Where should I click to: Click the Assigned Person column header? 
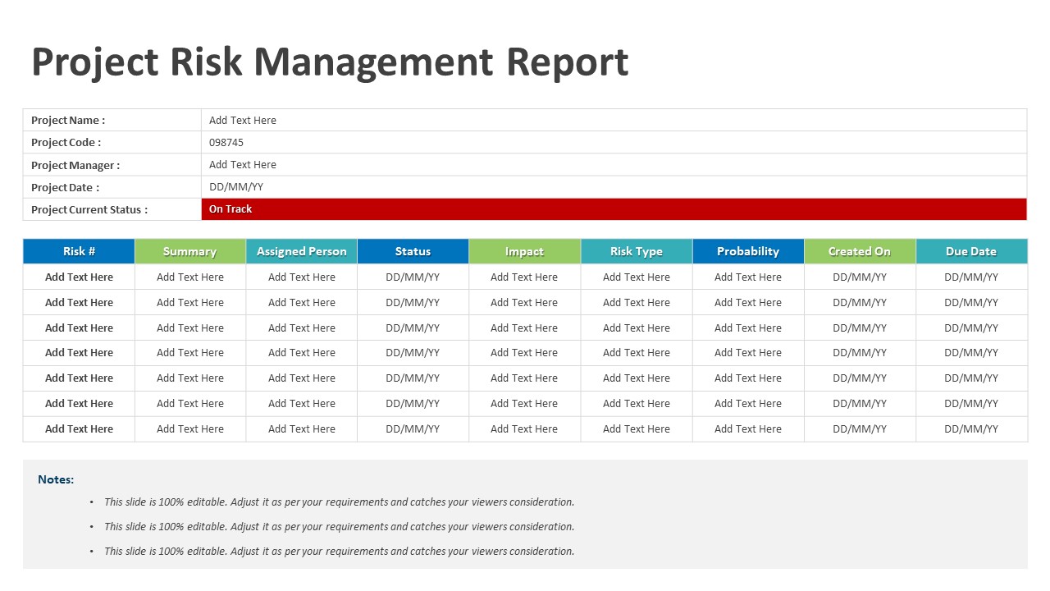302,251
